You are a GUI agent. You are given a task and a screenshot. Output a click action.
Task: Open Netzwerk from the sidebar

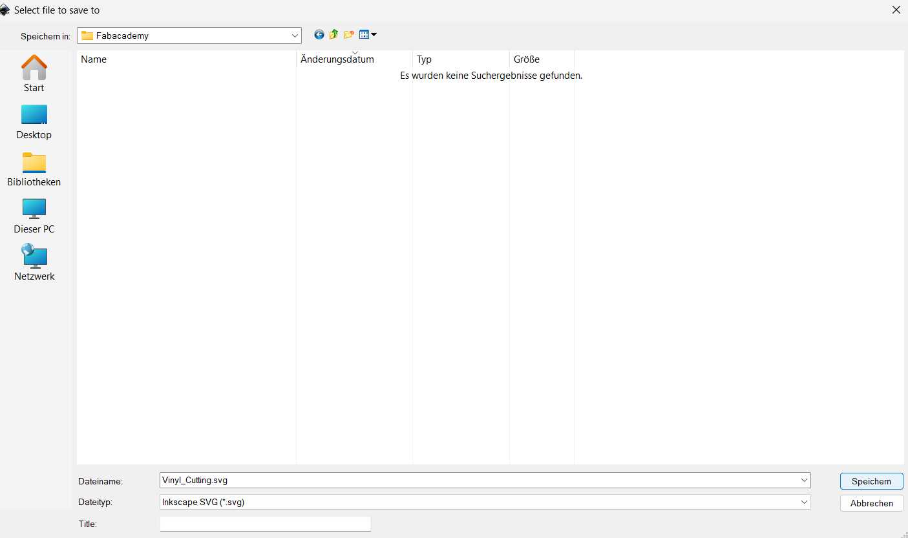[34, 261]
